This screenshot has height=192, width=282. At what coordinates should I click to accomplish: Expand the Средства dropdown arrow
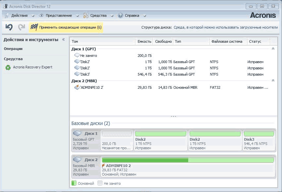(112, 16)
